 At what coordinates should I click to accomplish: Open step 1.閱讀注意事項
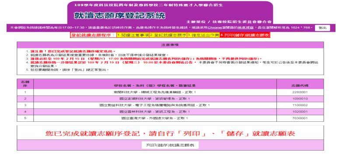[133, 35]
